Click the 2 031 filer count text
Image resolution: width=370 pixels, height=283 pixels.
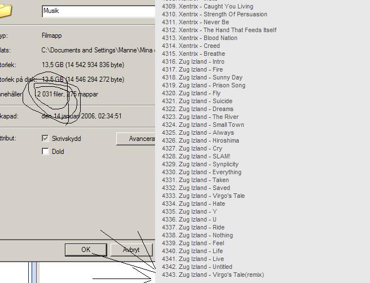(51, 94)
